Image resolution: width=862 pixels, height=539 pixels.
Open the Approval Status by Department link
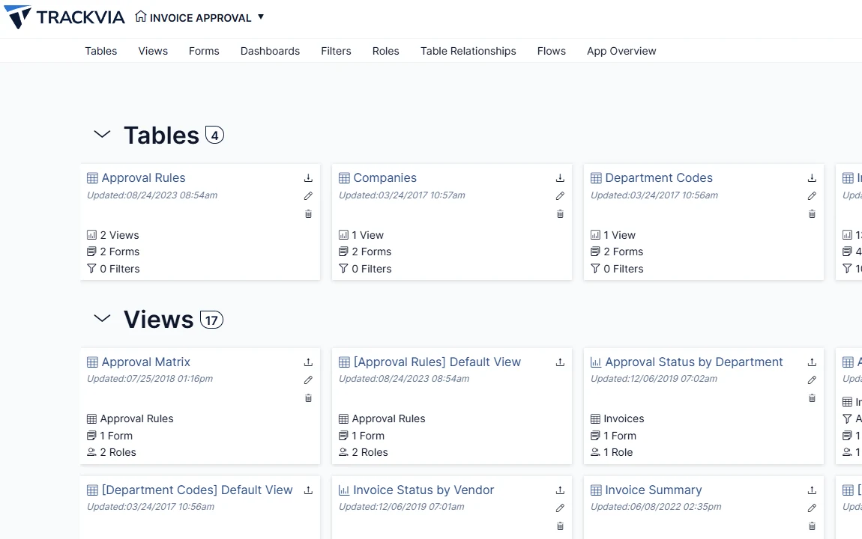tap(694, 362)
